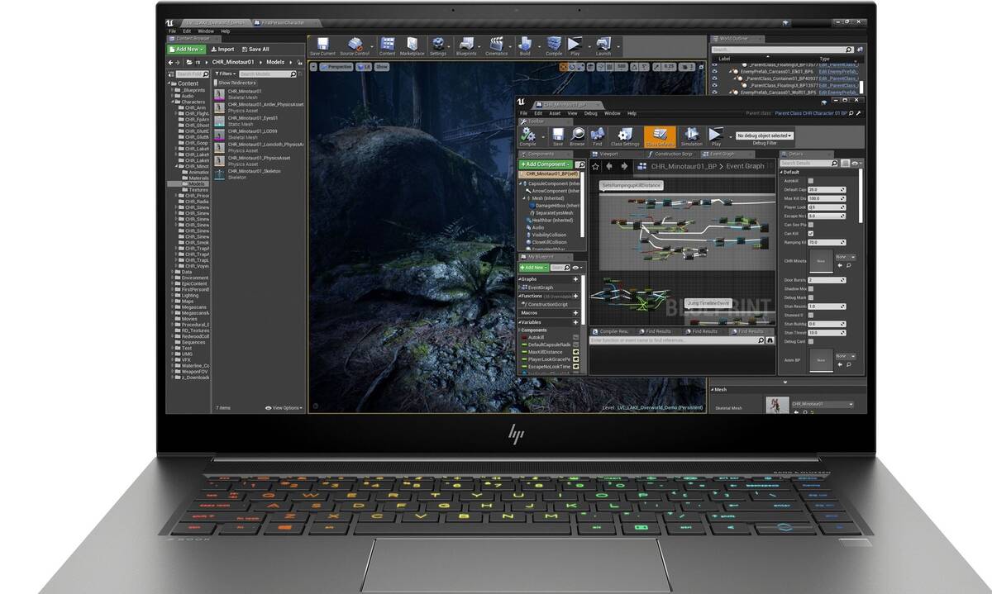992x594 pixels.
Task: Click Browse icon in blueprint toolbar
Action: [577, 136]
